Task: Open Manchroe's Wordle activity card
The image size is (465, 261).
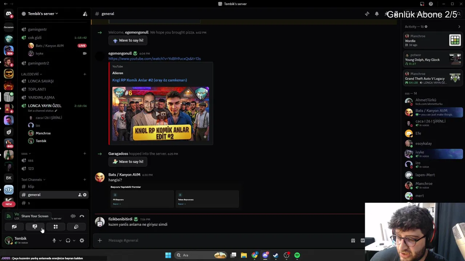Action: coord(433,40)
